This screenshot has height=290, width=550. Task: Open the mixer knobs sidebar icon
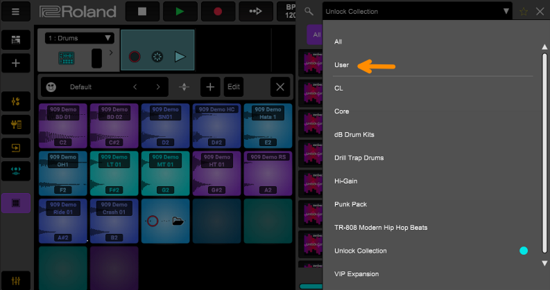click(x=16, y=102)
